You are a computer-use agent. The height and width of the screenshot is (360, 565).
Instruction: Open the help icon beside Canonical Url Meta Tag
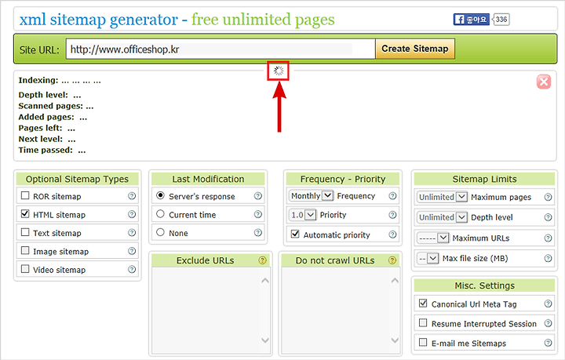click(548, 304)
